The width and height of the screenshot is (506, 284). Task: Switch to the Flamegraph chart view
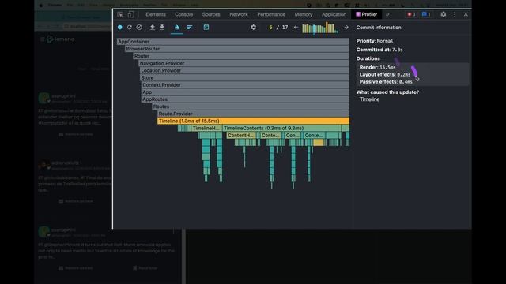[x=177, y=28]
